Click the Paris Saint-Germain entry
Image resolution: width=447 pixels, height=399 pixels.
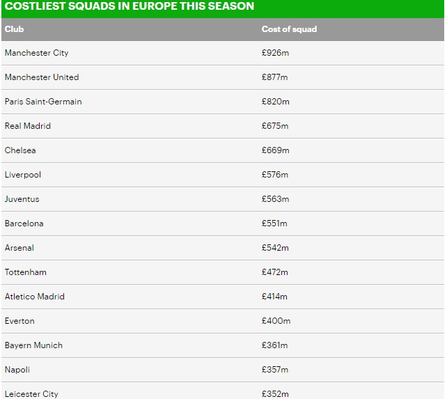click(x=43, y=102)
